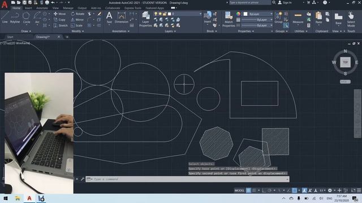Open the ByLayer object color dropdown

click(258, 14)
